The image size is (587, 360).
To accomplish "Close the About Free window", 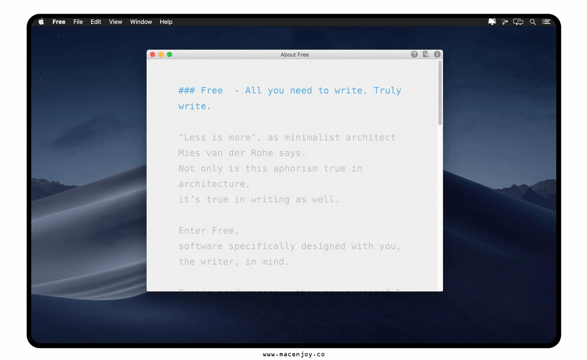I will tap(153, 54).
